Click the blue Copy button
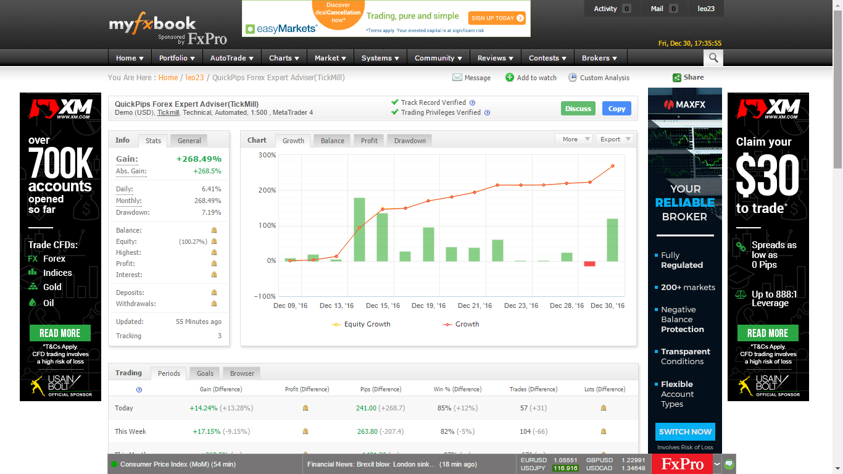The height and width of the screenshot is (474, 843). pos(617,109)
